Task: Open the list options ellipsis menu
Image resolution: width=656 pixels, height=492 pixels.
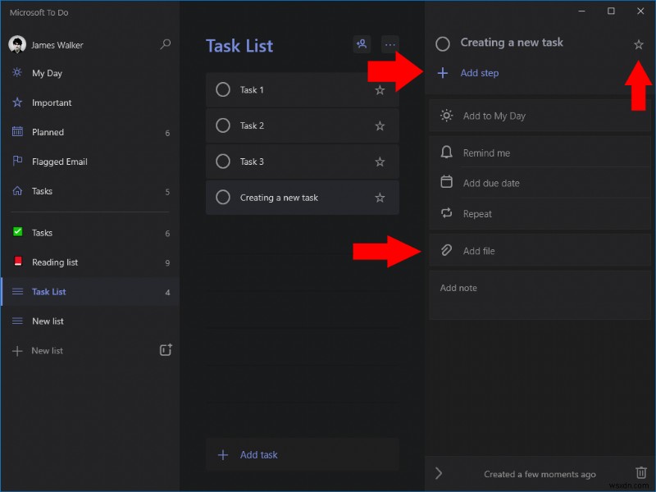Action: (392, 44)
